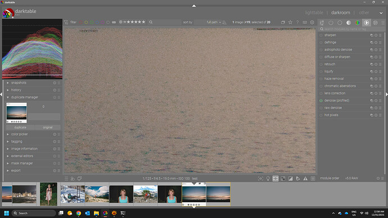Open the global preferences gear

[312, 22]
